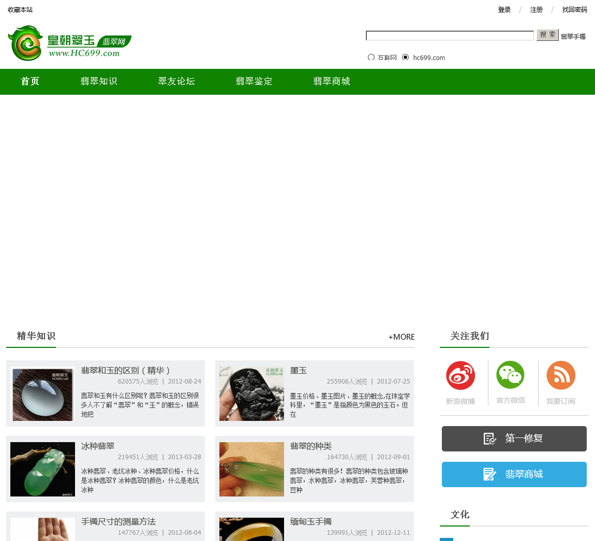
Task: Focus the search text field
Action: [x=450, y=35]
